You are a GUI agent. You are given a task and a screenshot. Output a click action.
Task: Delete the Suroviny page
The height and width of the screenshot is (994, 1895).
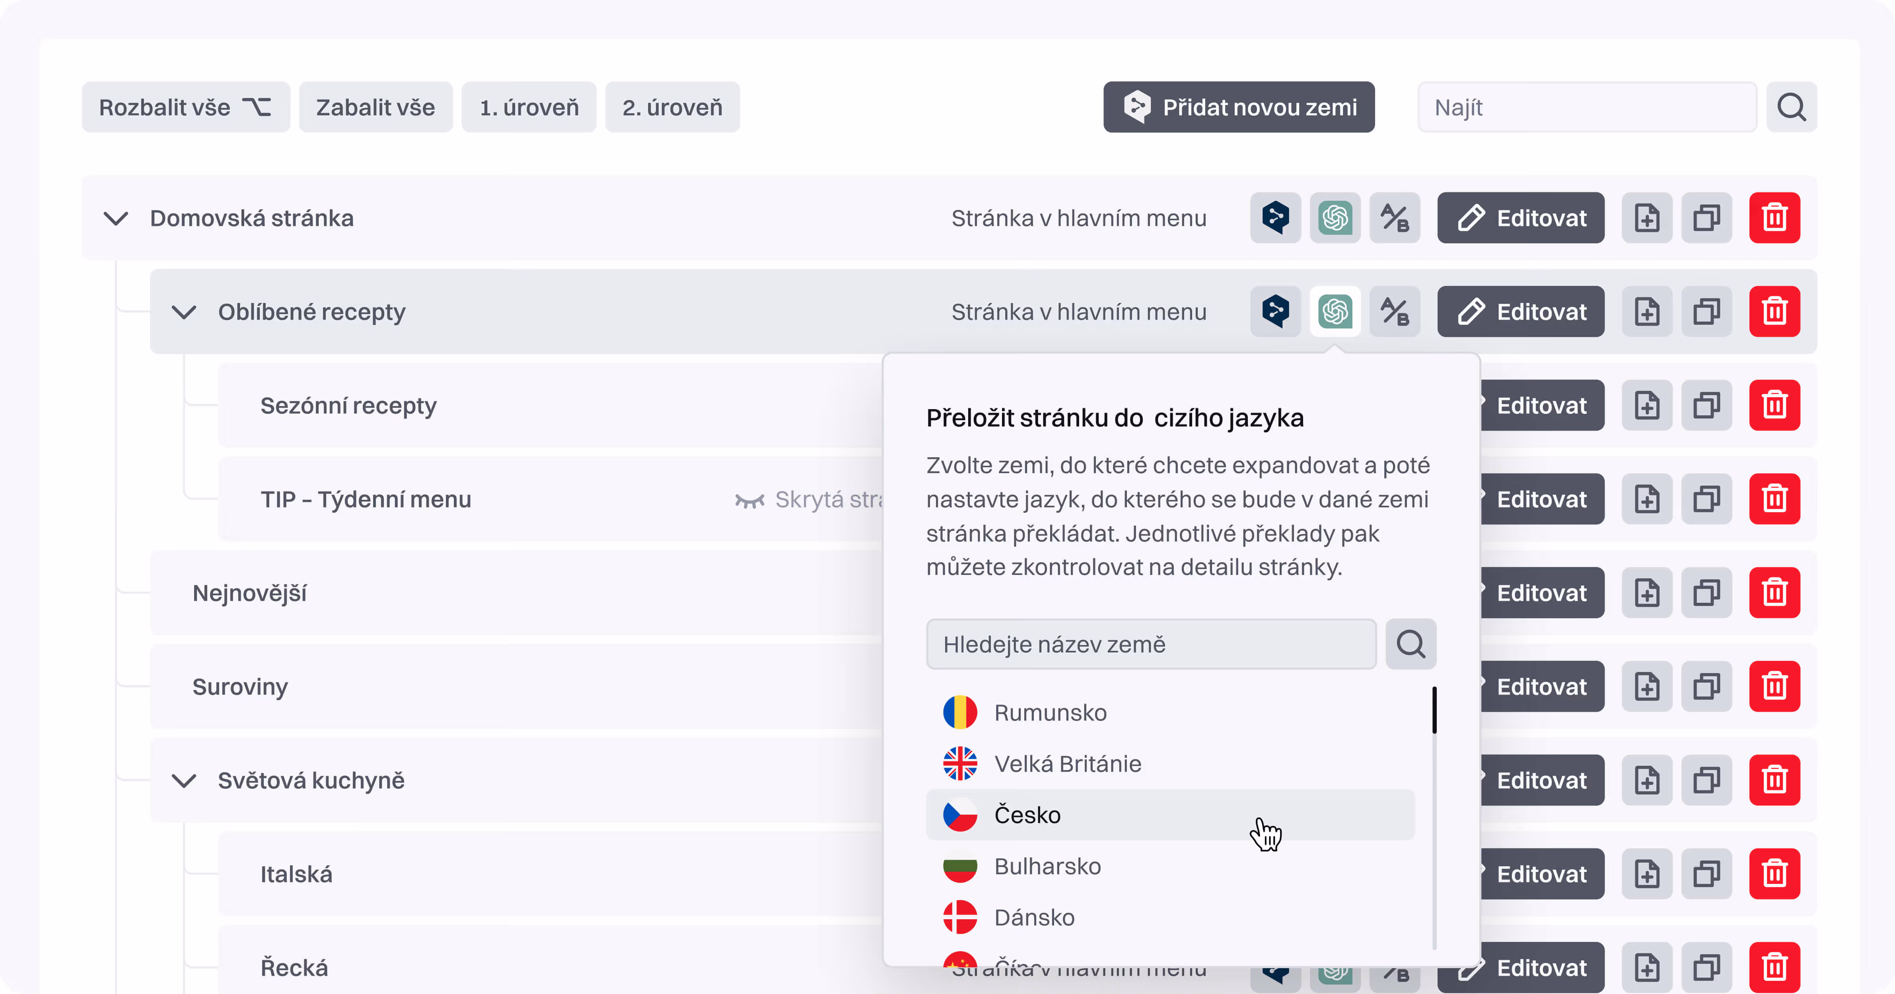(x=1774, y=686)
